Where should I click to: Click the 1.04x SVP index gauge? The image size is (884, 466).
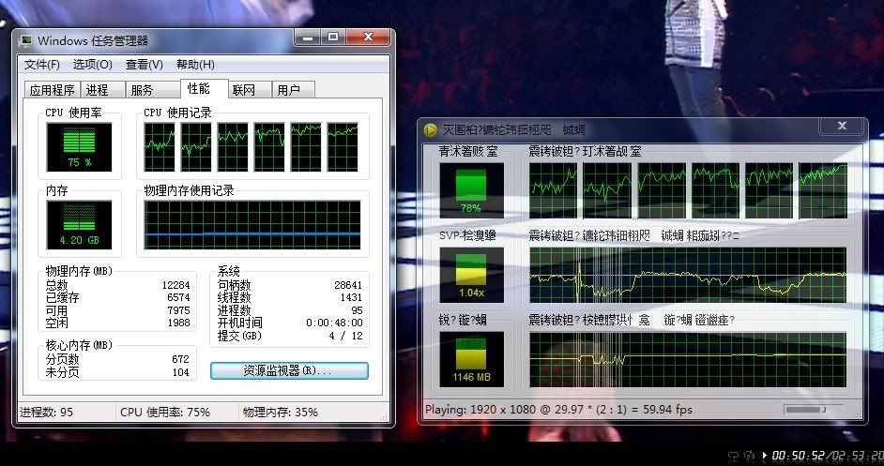click(x=471, y=274)
